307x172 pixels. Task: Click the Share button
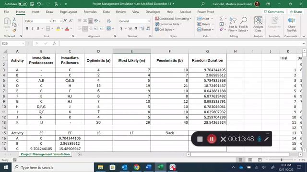click(x=296, y=11)
